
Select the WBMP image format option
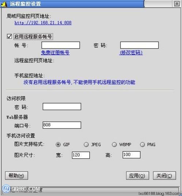pos(114,144)
